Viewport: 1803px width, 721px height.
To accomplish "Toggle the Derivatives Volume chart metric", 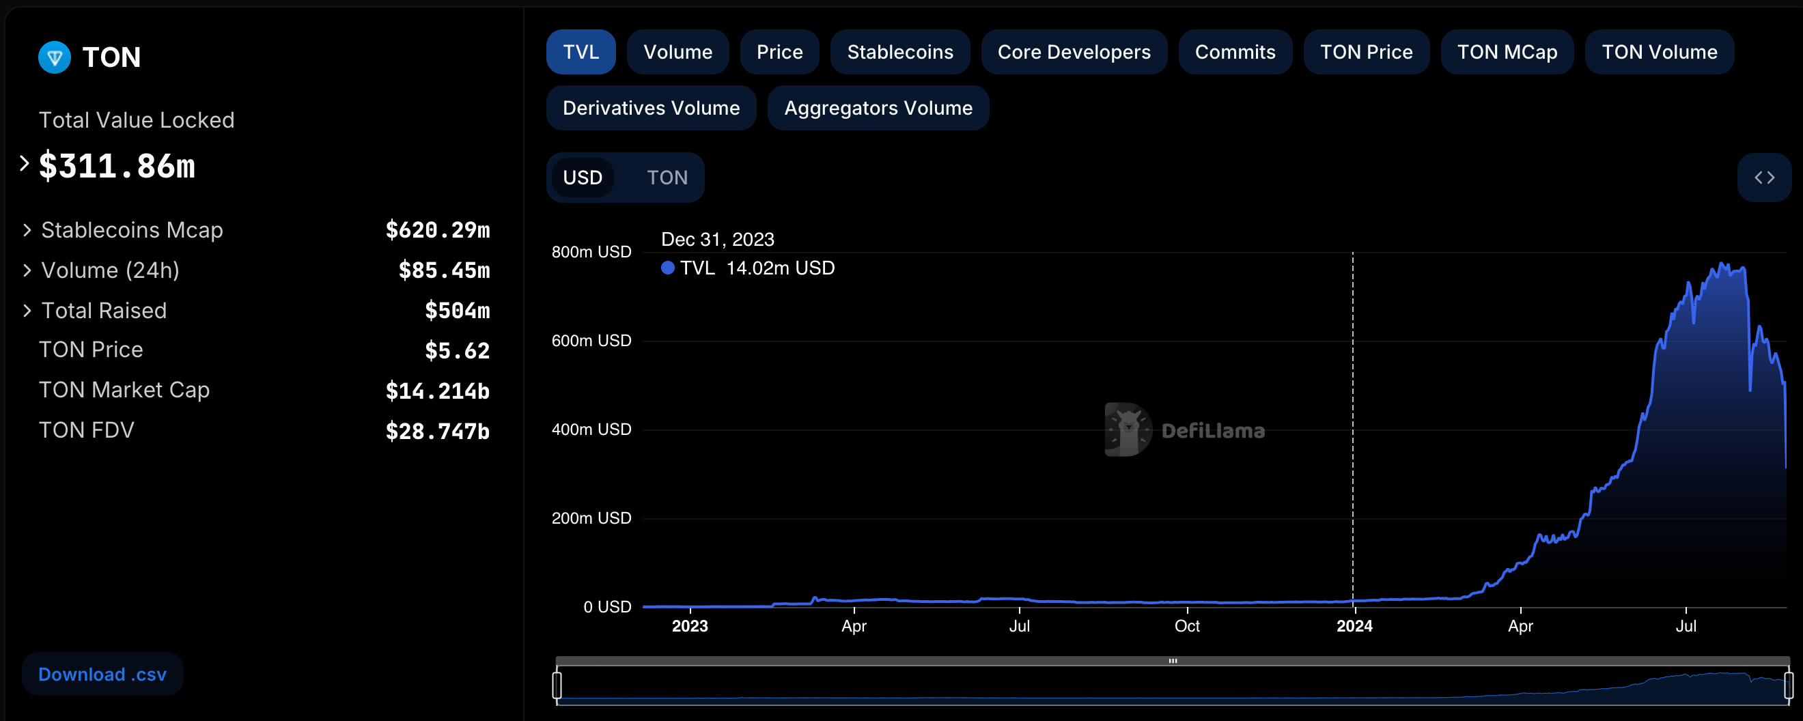I will click(x=651, y=108).
